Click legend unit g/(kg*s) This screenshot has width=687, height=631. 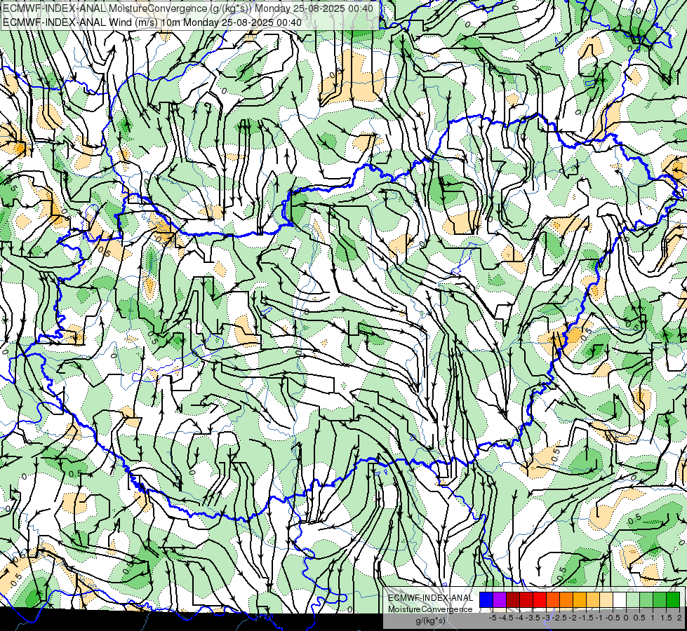430,620
